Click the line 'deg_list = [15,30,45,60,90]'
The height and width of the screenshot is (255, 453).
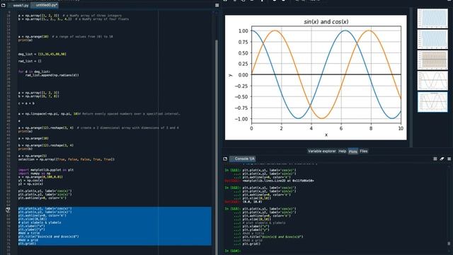[x=42, y=54]
